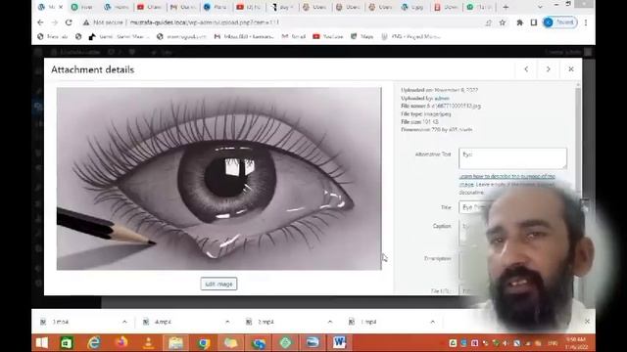Open the Maps bookmark
The image size is (627, 352).
(362, 36)
